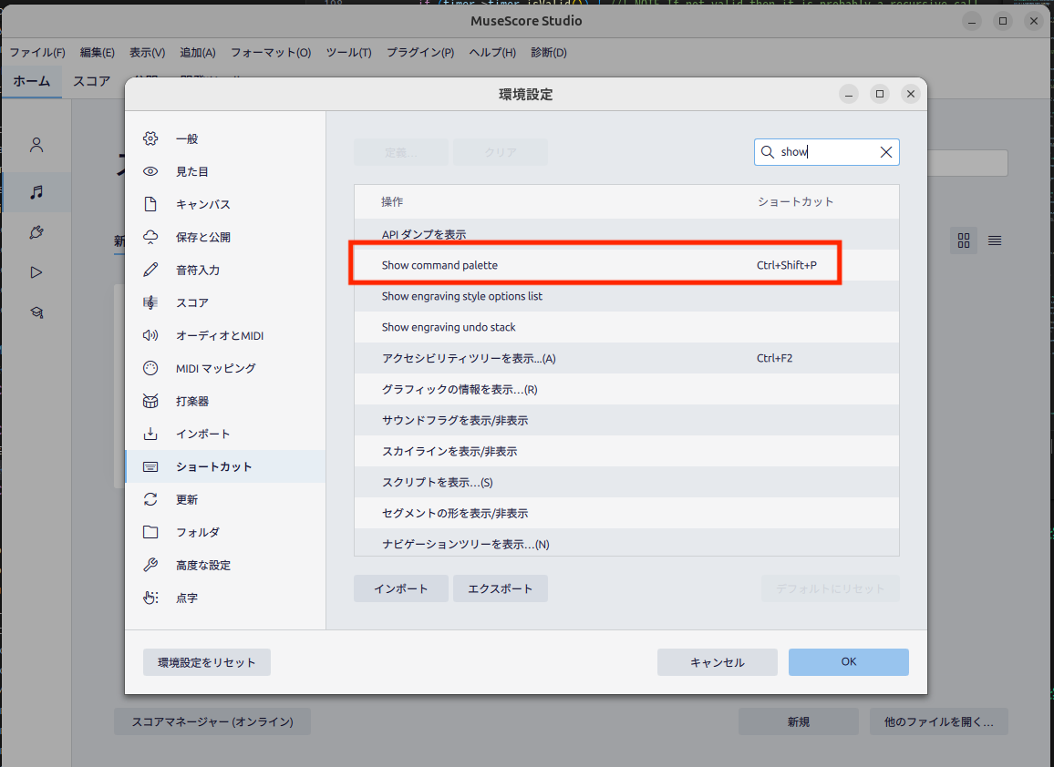Select the 見た目 eye icon

pos(150,171)
